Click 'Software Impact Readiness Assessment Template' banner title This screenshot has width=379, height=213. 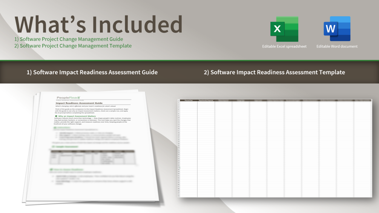[274, 72]
